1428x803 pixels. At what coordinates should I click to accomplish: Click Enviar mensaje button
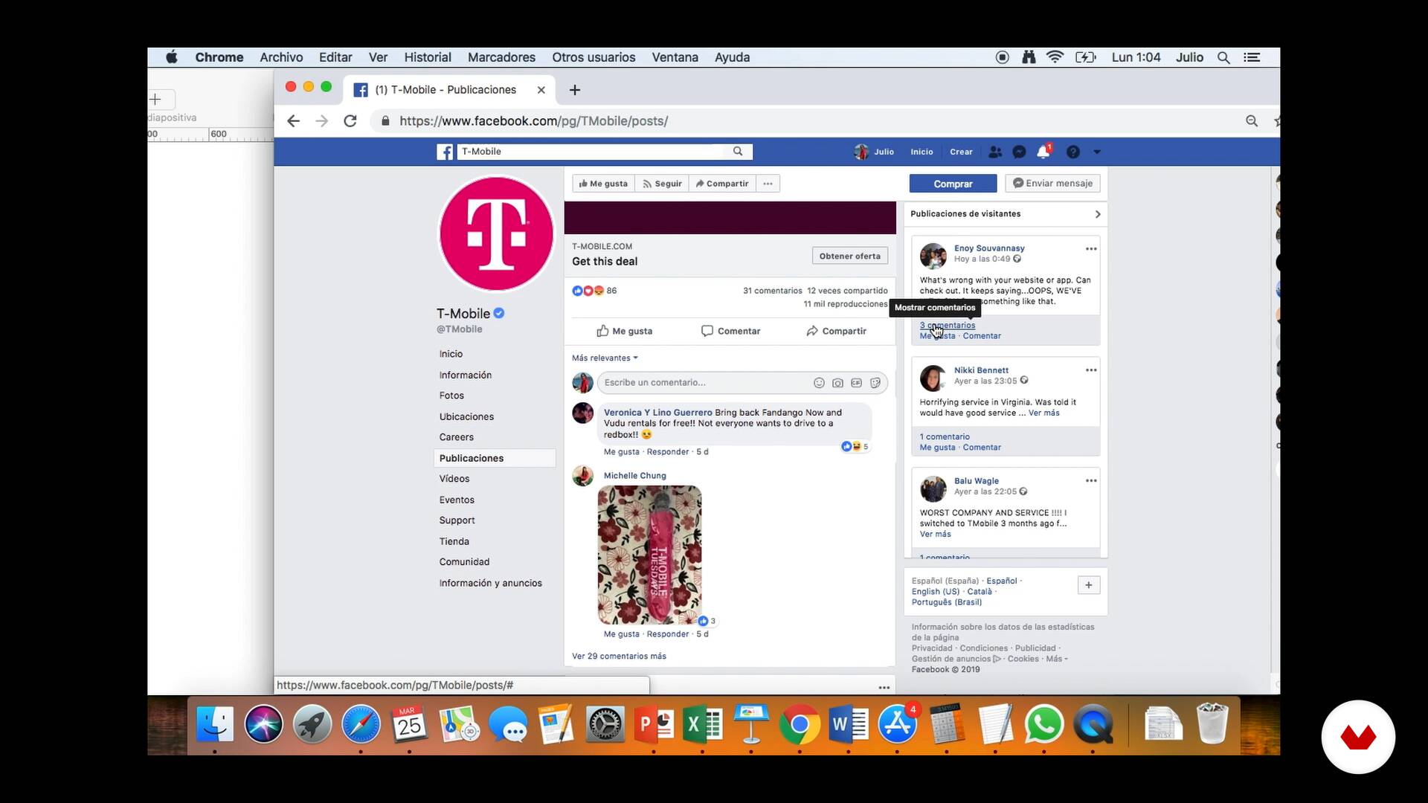(1052, 183)
